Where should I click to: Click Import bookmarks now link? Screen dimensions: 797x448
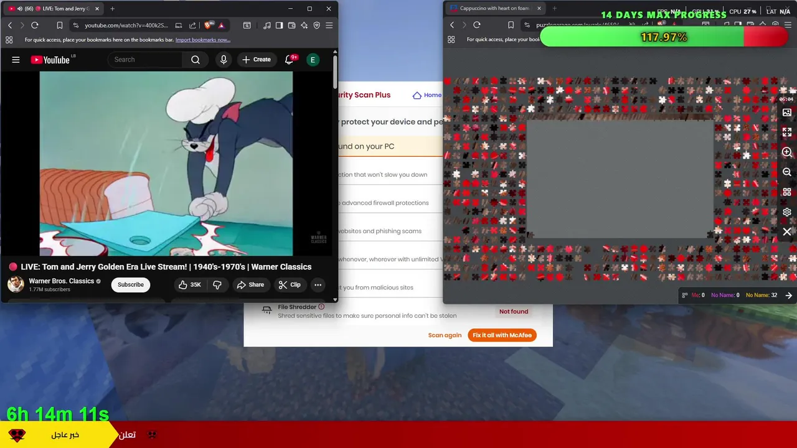[203, 40]
